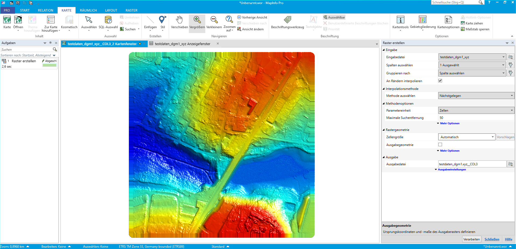Click the green task progress bar

pos(50,65)
